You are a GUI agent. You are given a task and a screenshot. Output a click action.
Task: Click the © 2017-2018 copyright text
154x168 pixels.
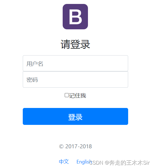point(75,146)
